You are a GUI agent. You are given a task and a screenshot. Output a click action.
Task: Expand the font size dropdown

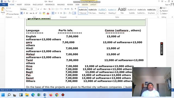(x=36, y=9)
